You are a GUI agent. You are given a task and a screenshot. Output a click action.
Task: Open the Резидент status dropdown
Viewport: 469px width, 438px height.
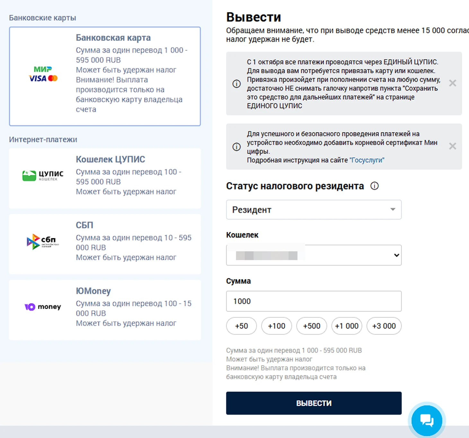pyautogui.click(x=314, y=210)
